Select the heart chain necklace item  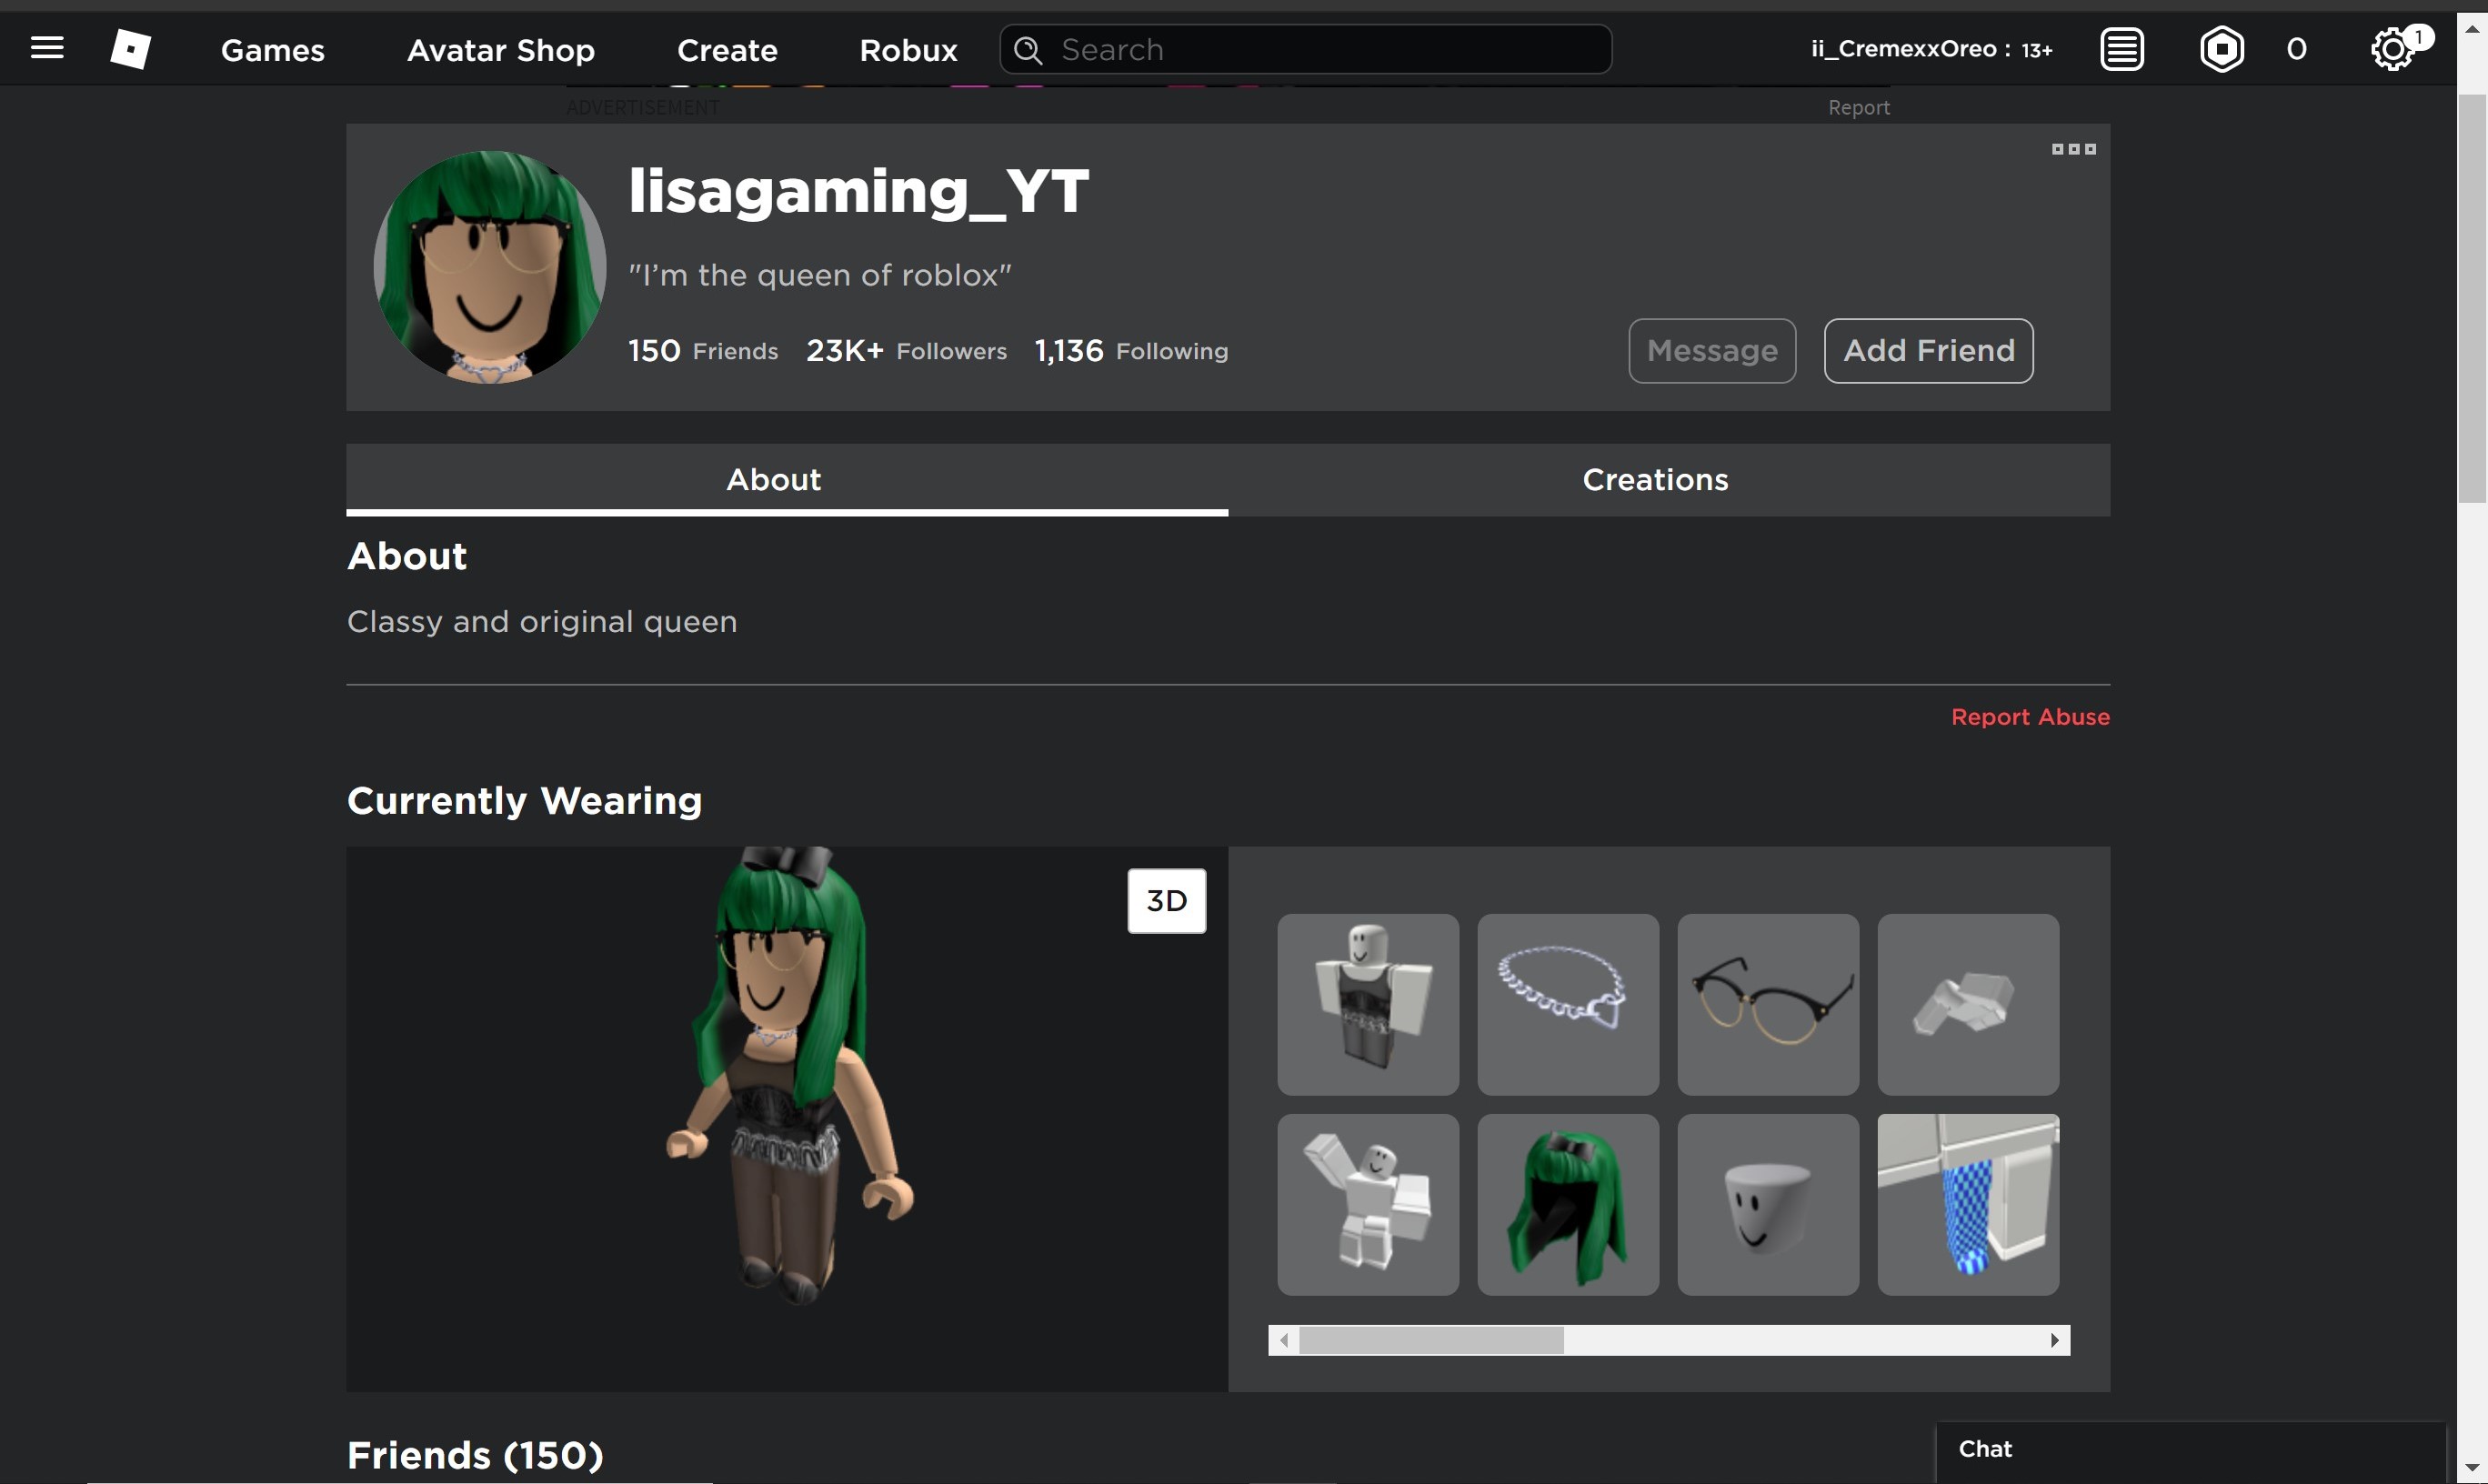click(1567, 1004)
